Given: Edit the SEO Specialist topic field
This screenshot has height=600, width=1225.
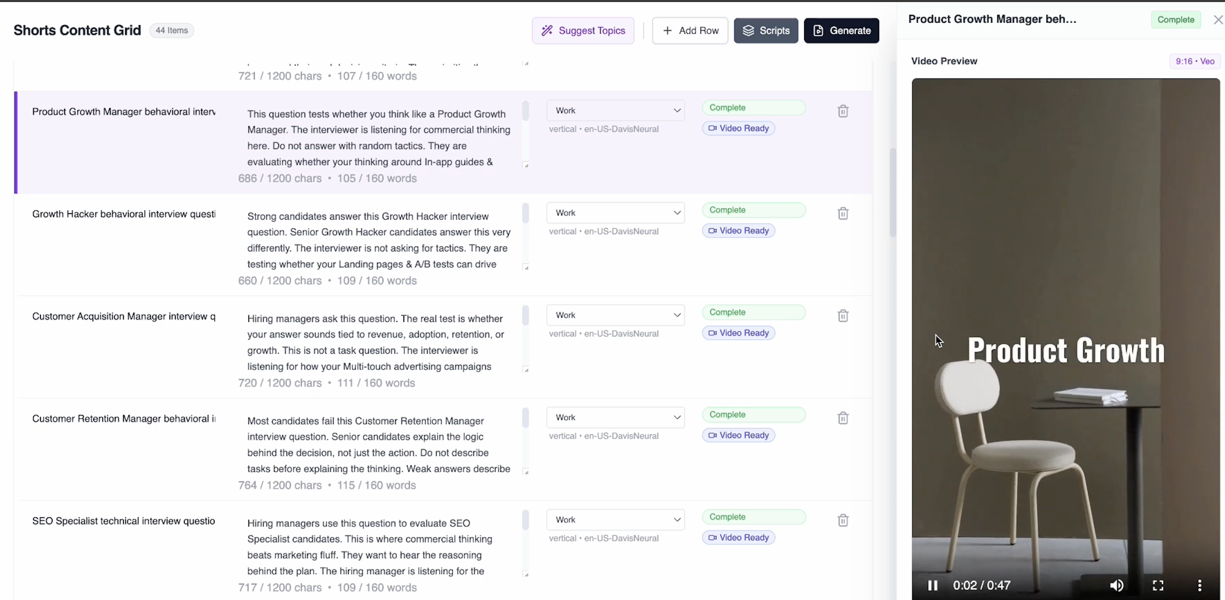Looking at the screenshot, I should [x=124, y=521].
